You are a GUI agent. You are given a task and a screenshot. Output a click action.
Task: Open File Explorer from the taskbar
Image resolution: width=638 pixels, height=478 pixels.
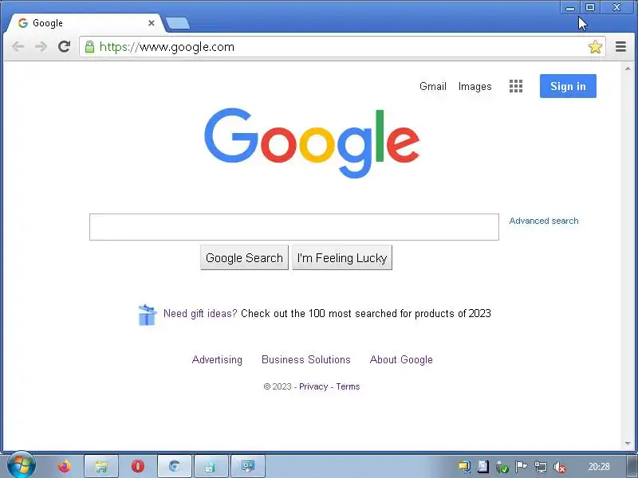101,466
